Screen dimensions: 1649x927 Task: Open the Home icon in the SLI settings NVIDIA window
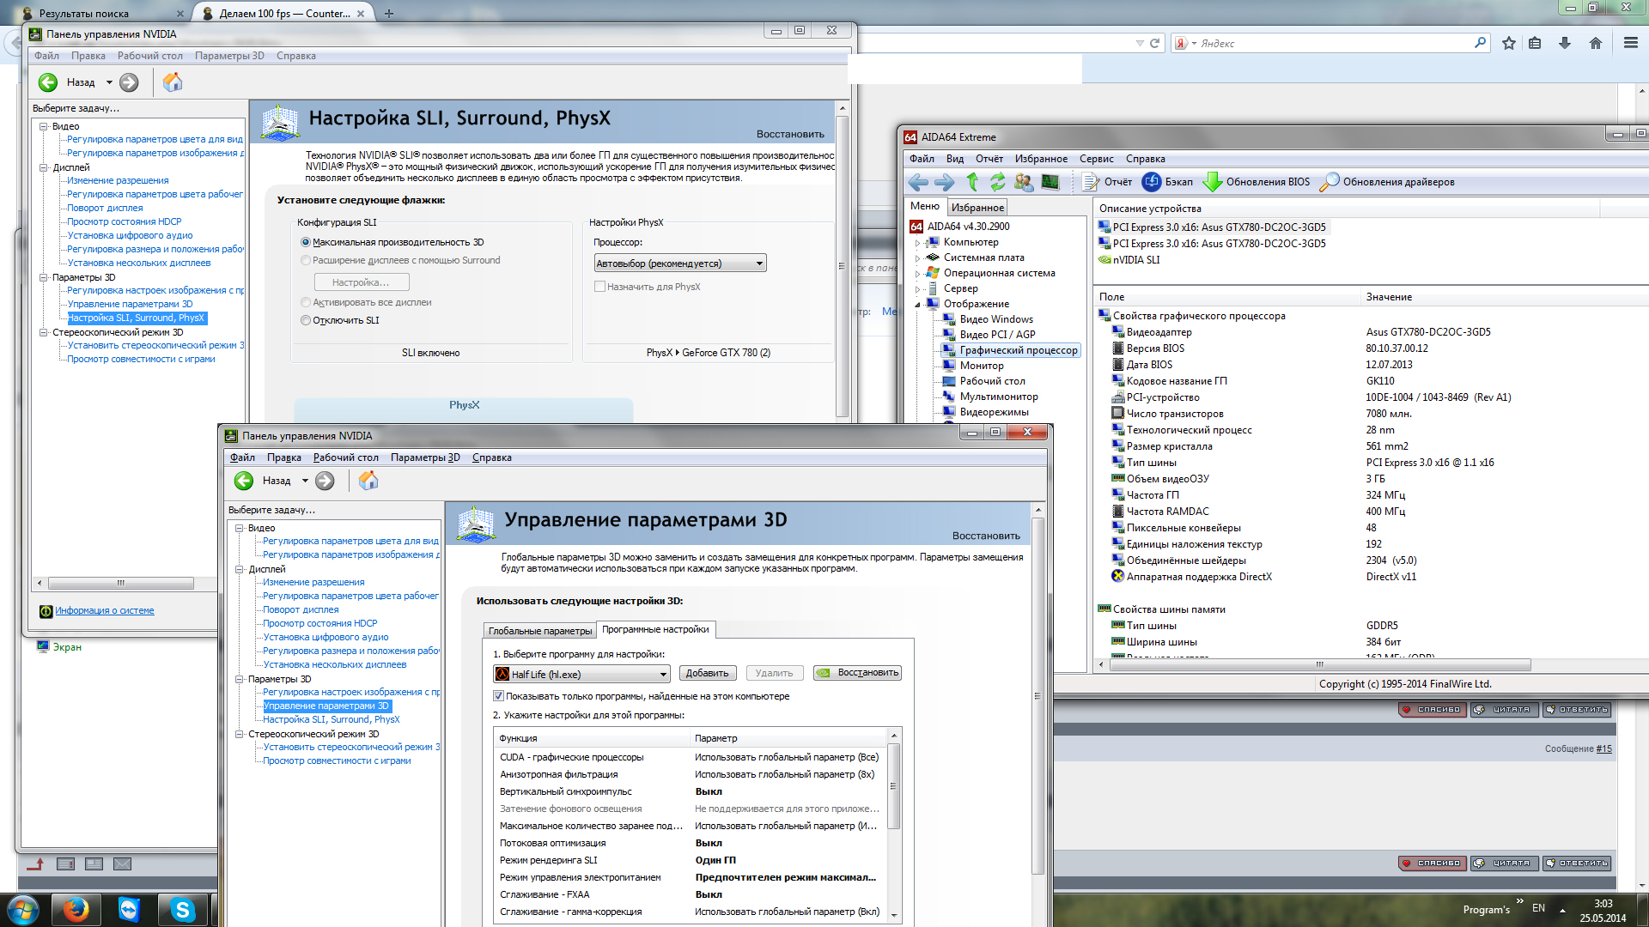tap(173, 82)
